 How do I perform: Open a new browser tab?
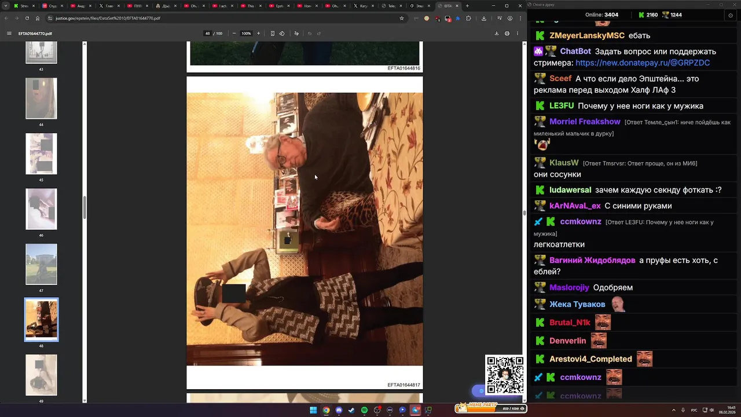pyautogui.click(x=467, y=6)
